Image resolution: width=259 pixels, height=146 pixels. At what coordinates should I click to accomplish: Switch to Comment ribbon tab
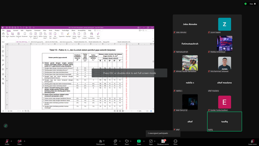[37, 30]
